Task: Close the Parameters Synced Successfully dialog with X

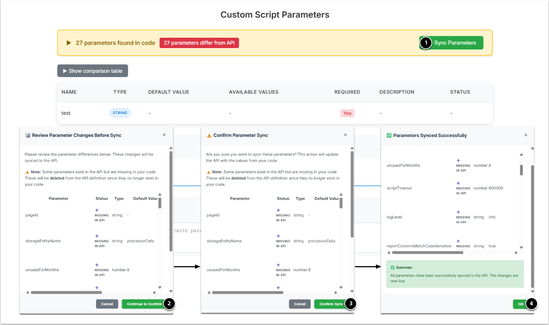Action: coord(526,135)
